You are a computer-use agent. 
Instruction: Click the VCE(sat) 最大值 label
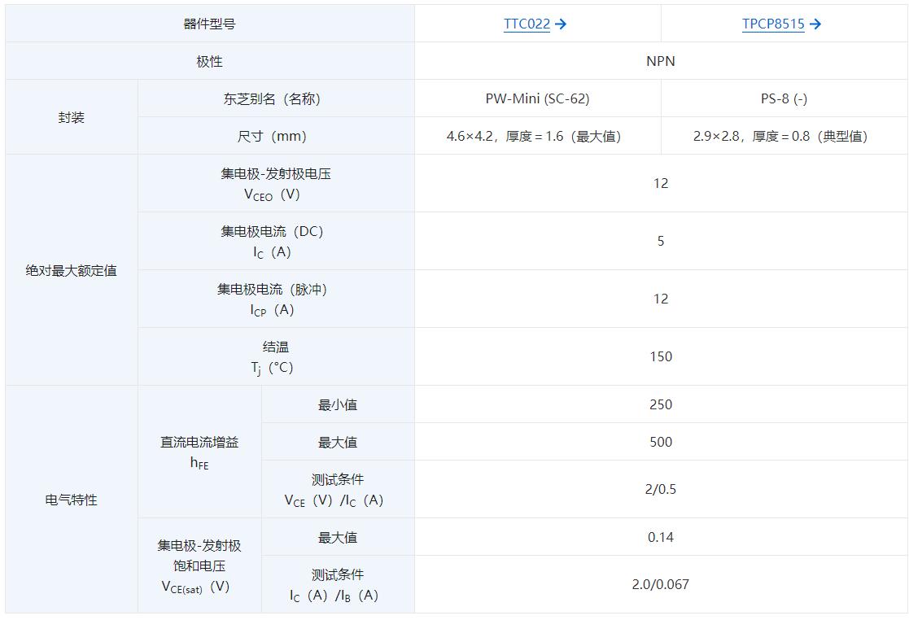click(338, 537)
